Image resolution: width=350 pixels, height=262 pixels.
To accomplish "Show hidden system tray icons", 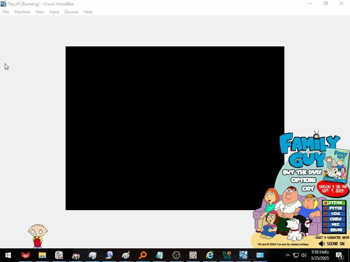I will tap(288, 255).
